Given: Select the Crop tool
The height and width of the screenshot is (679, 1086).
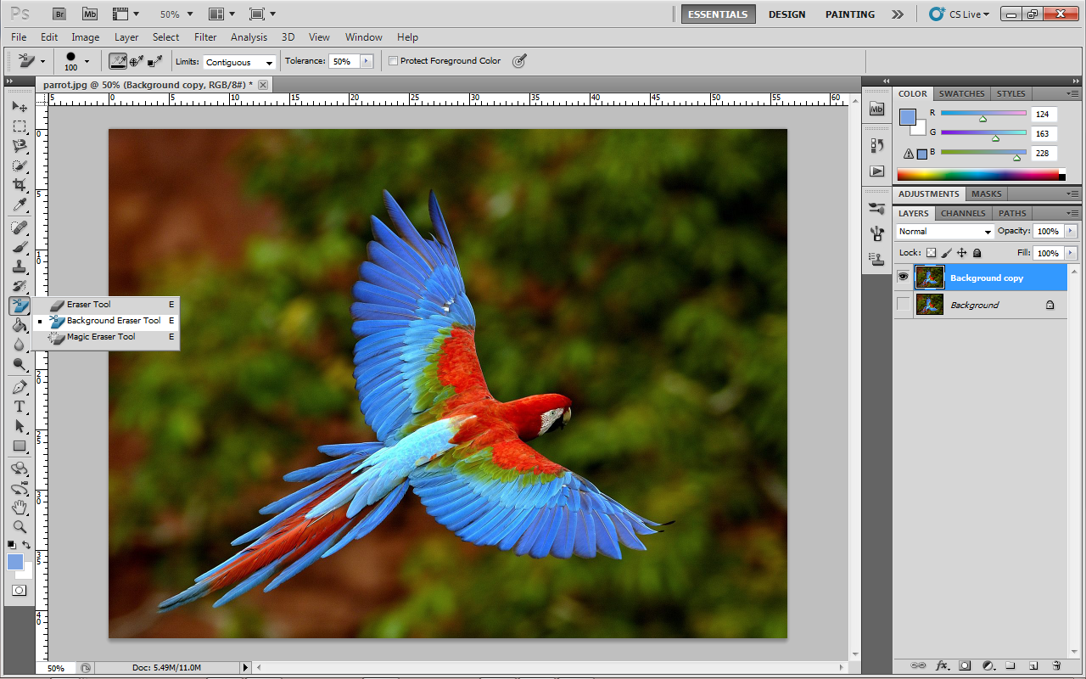Looking at the screenshot, I should point(20,185).
